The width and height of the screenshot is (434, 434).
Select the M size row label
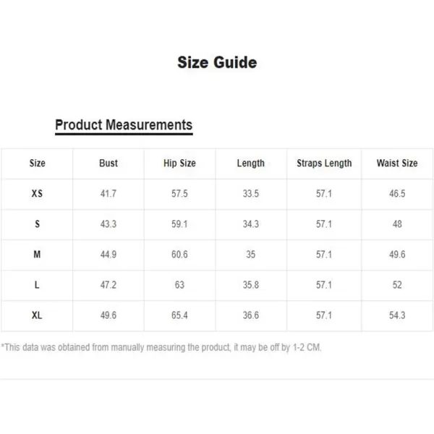coord(37,255)
